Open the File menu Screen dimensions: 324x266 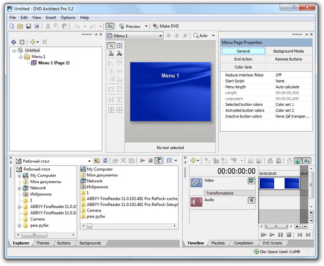(x=13, y=17)
